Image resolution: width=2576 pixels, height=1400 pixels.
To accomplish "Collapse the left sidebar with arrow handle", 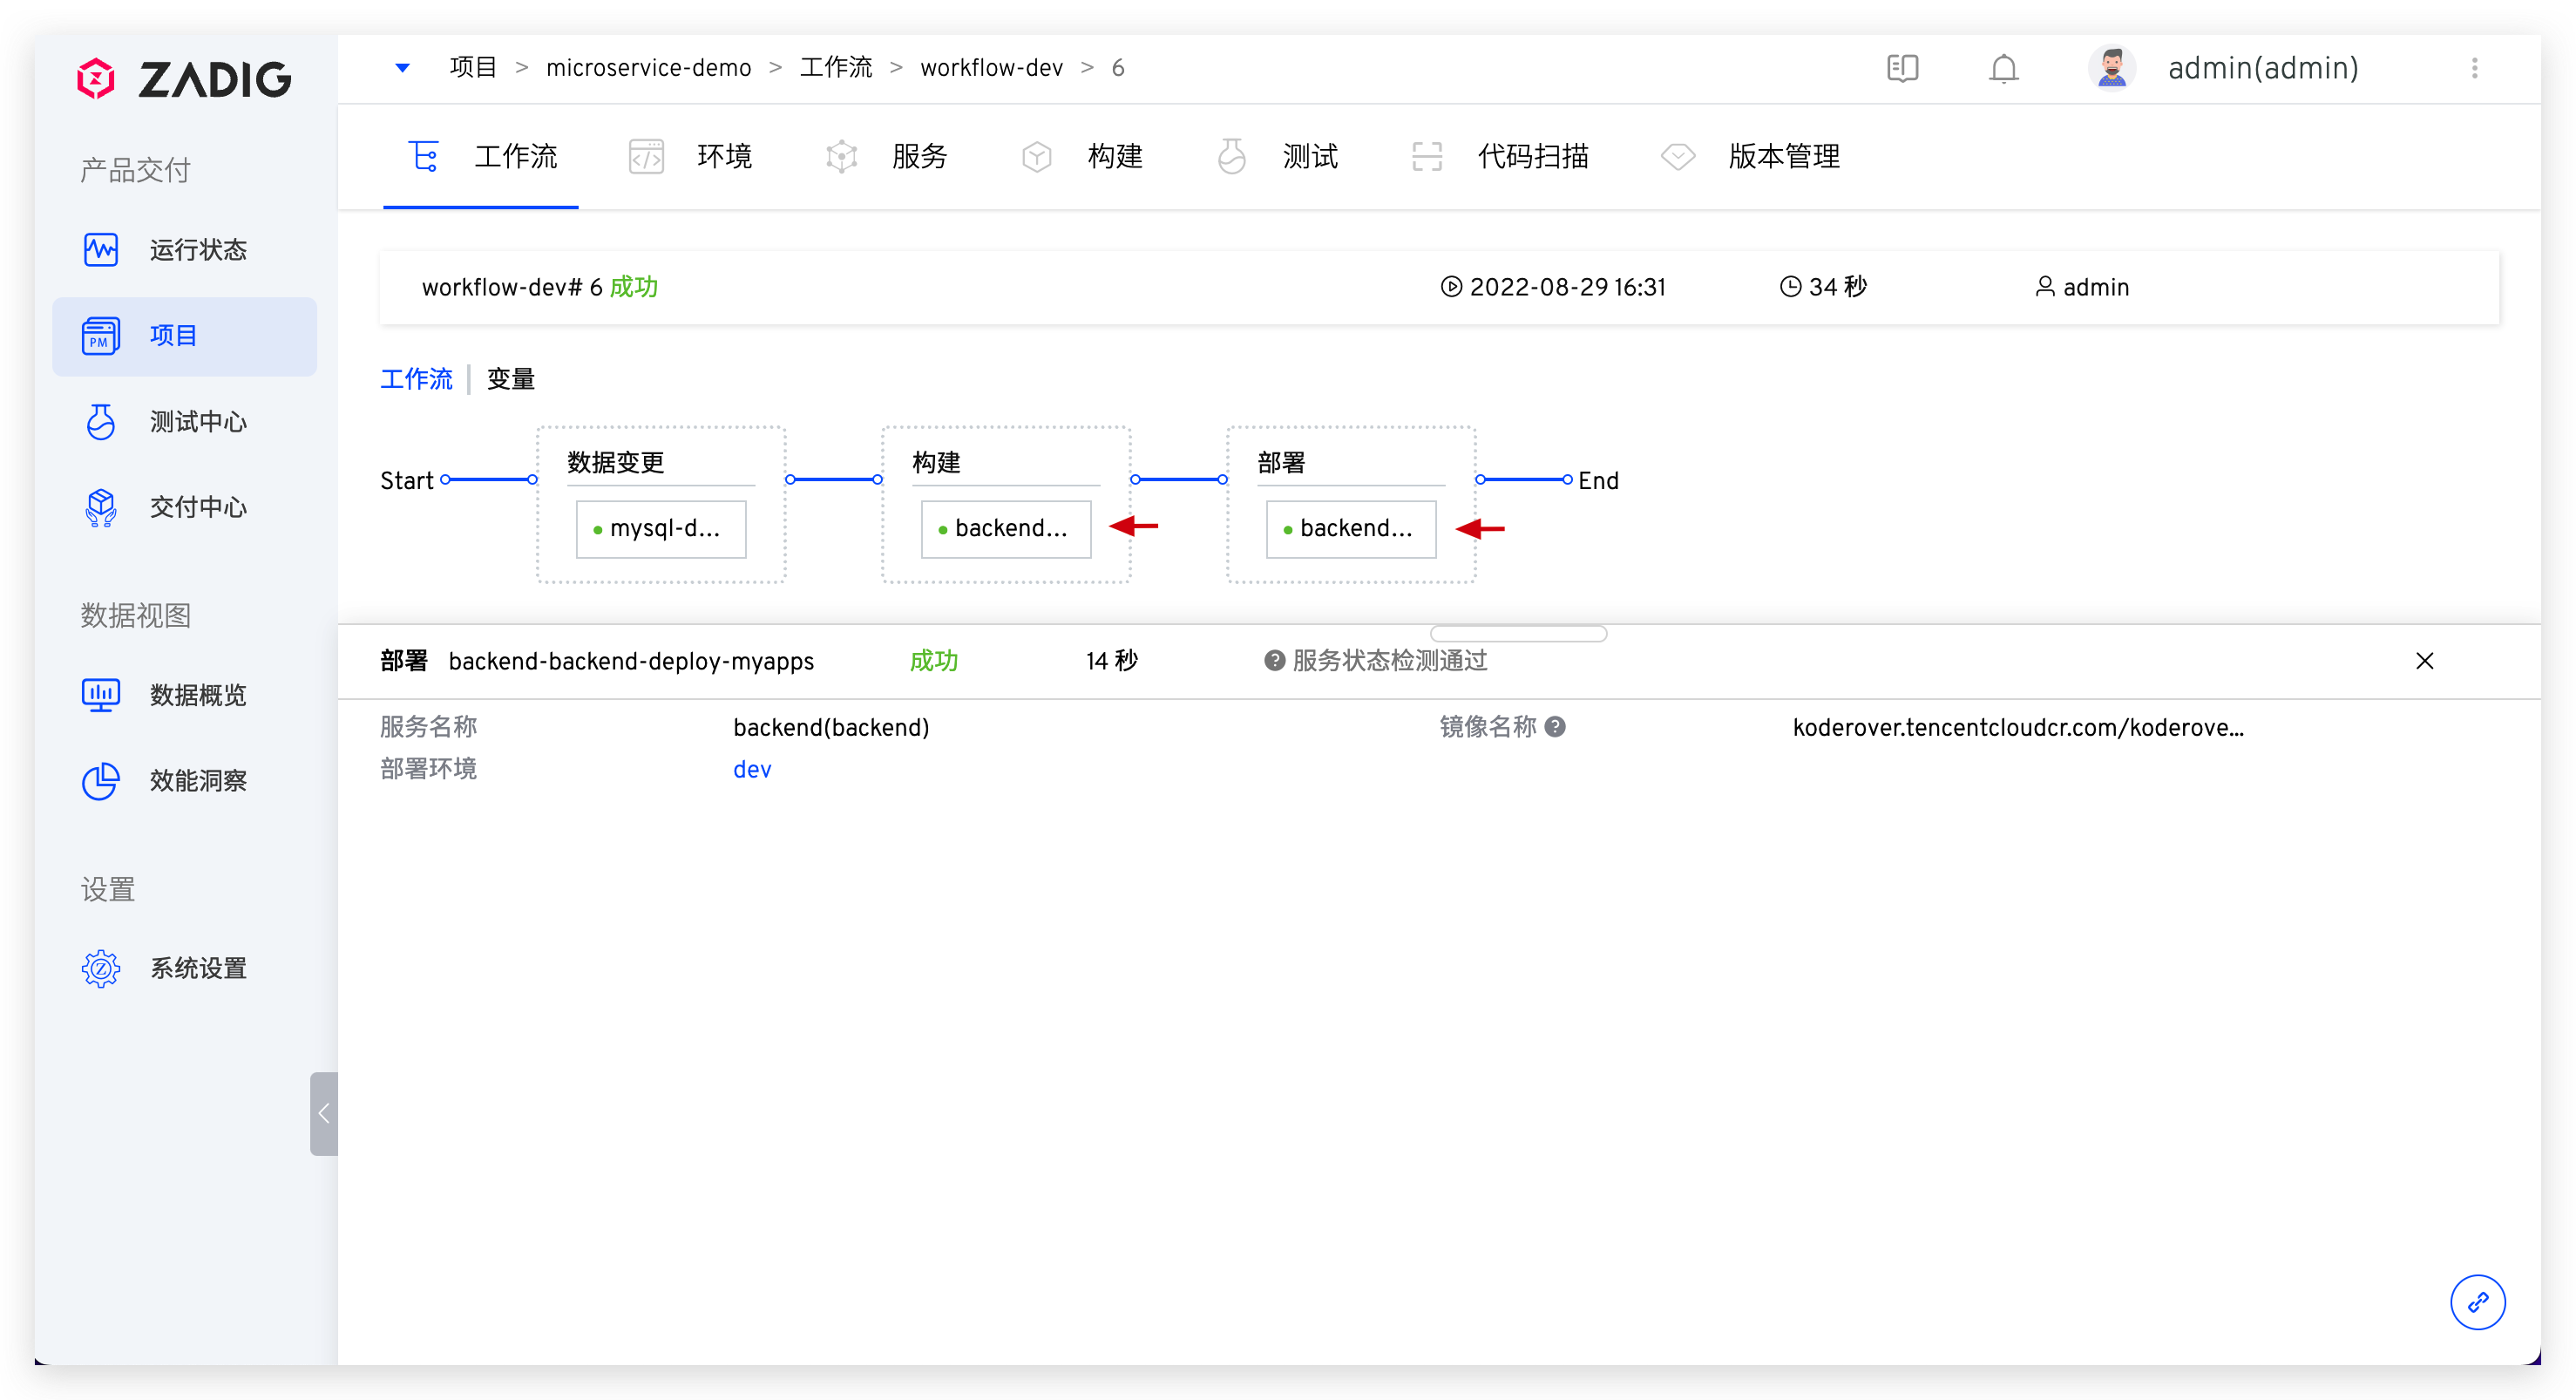I will (323, 1113).
